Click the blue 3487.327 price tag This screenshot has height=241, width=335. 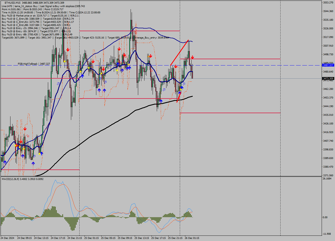click(328, 65)
